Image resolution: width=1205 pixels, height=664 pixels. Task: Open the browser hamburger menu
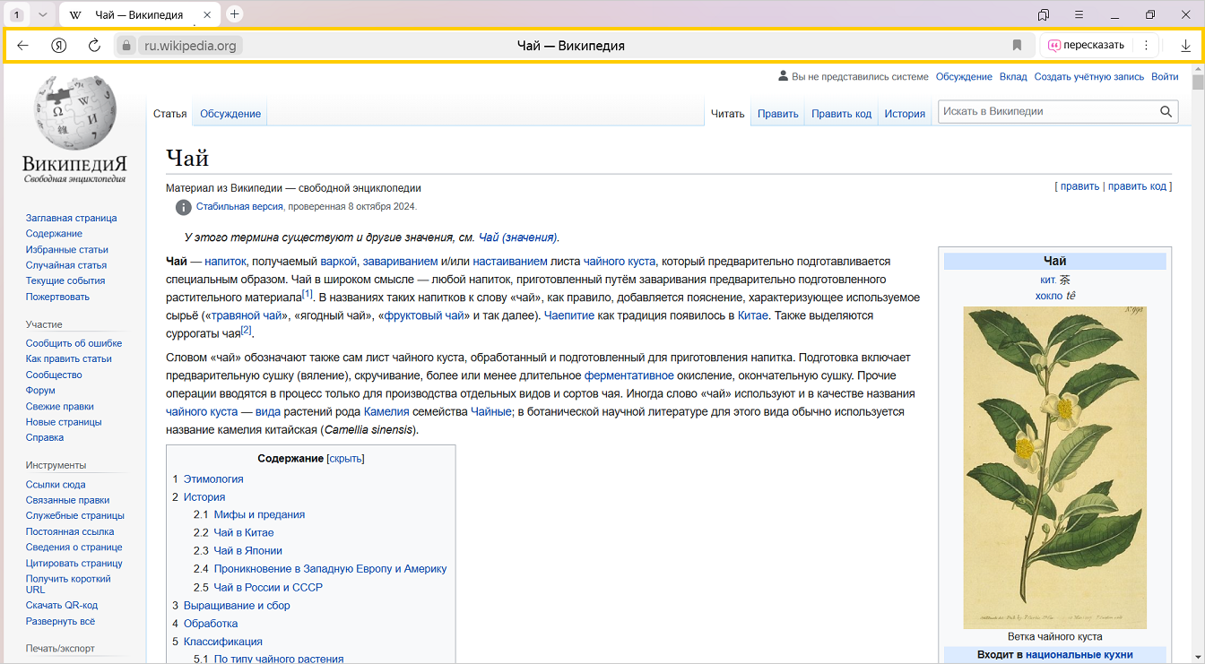(1079, 14)
